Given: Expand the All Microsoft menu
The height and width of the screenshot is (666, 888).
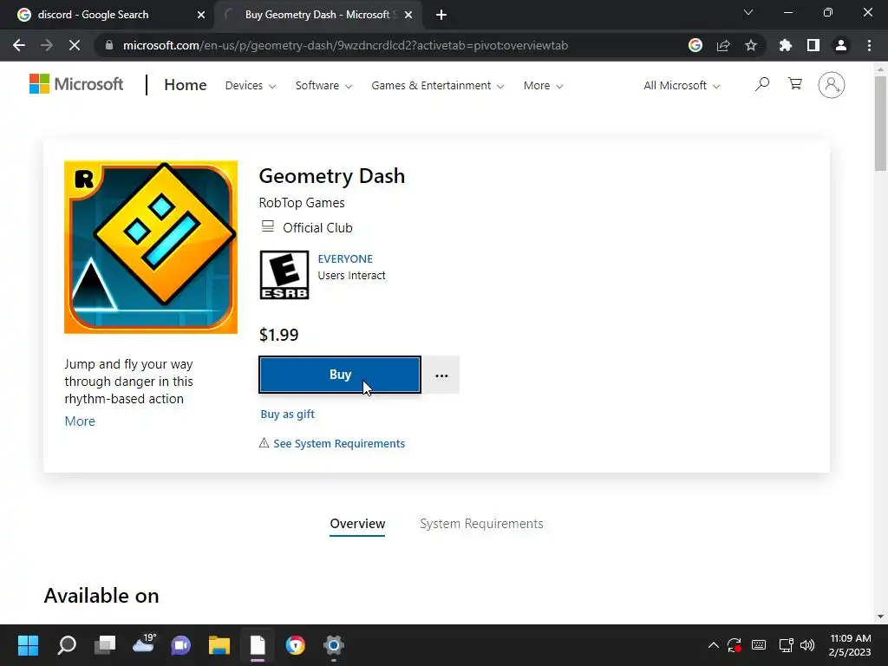Looking at the screenshot, I should click(682, 86).
